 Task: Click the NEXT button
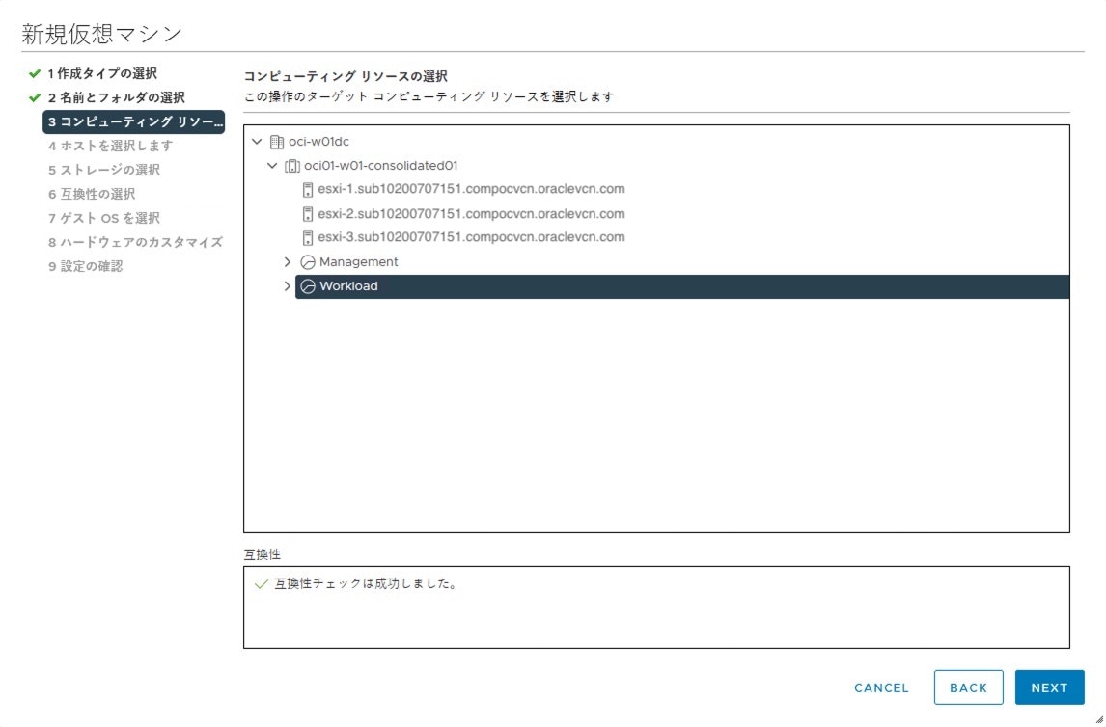pyautogui.click(x=1050, y=688)
